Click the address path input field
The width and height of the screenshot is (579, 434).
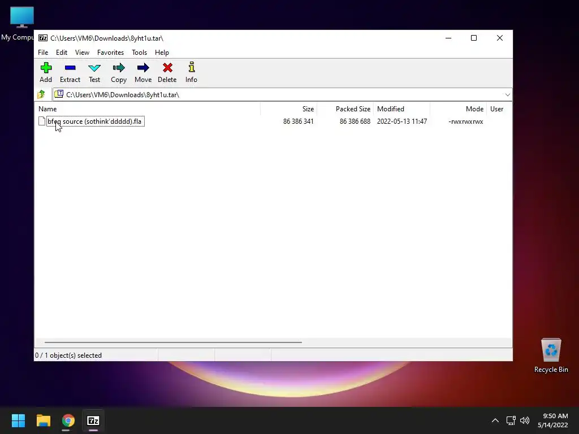[283, 95]
